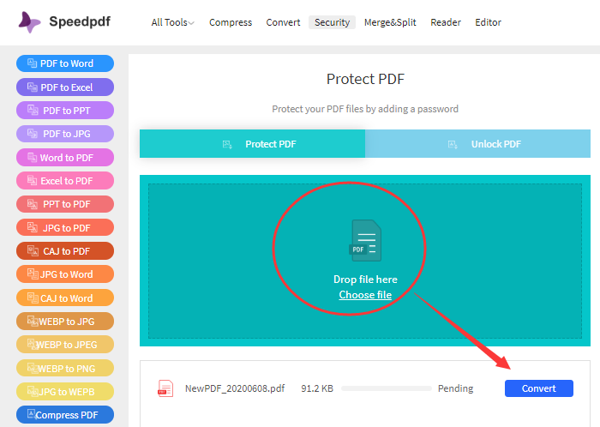Select the Security menu item
600x427 pixels.
tap(333, 22)
